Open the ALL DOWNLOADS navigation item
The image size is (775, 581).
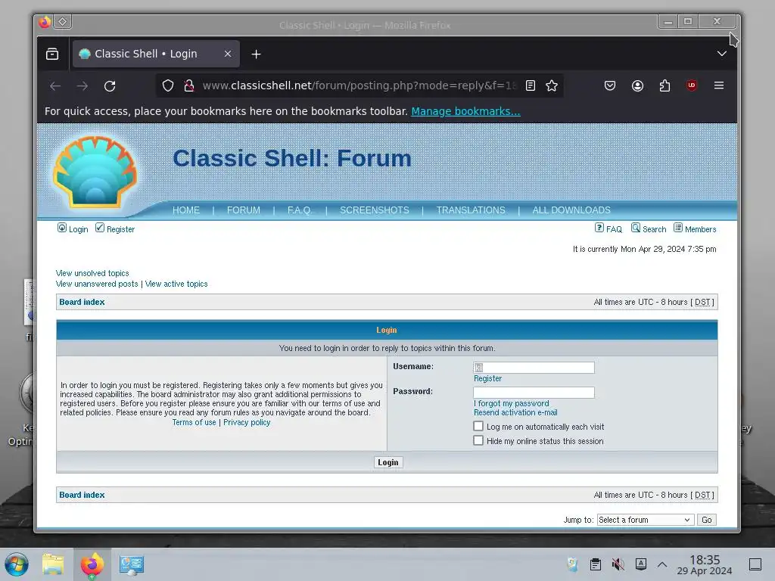tap(571, 210)
